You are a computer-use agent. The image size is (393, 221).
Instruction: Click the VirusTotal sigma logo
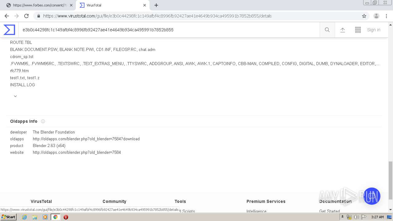[x=9, y=30]
